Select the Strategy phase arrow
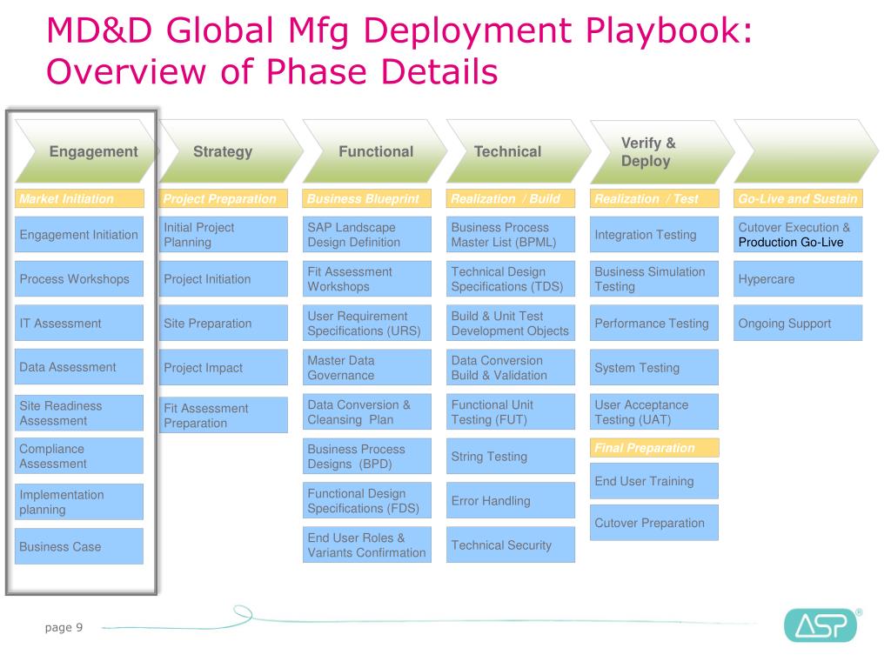This screenshot has width=891, height=668. [231, 151]
